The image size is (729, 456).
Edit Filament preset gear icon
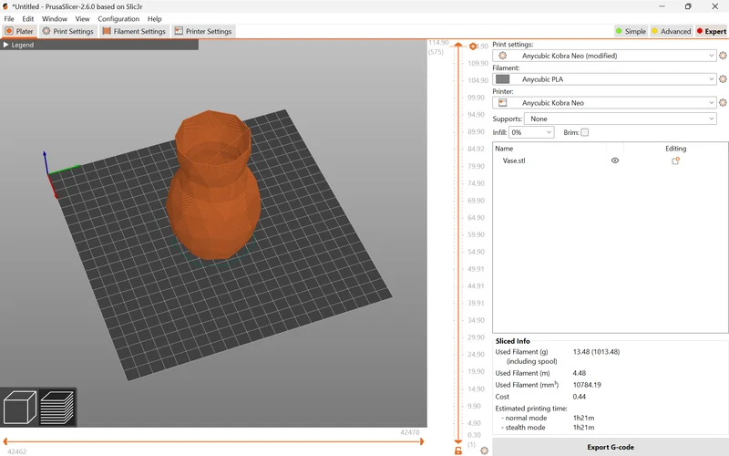pyautogui.click(x=723, y=79)
